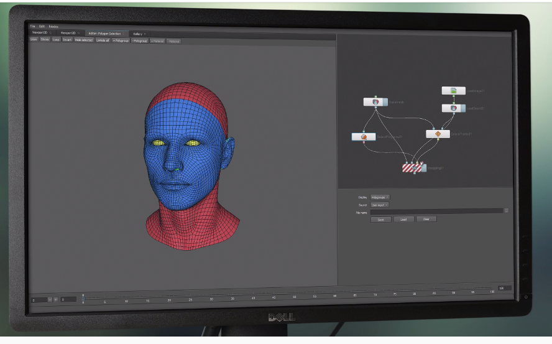
Task: Click the yellow left eye polygroup
Action: pyautogui.click(x=158, y=142)
